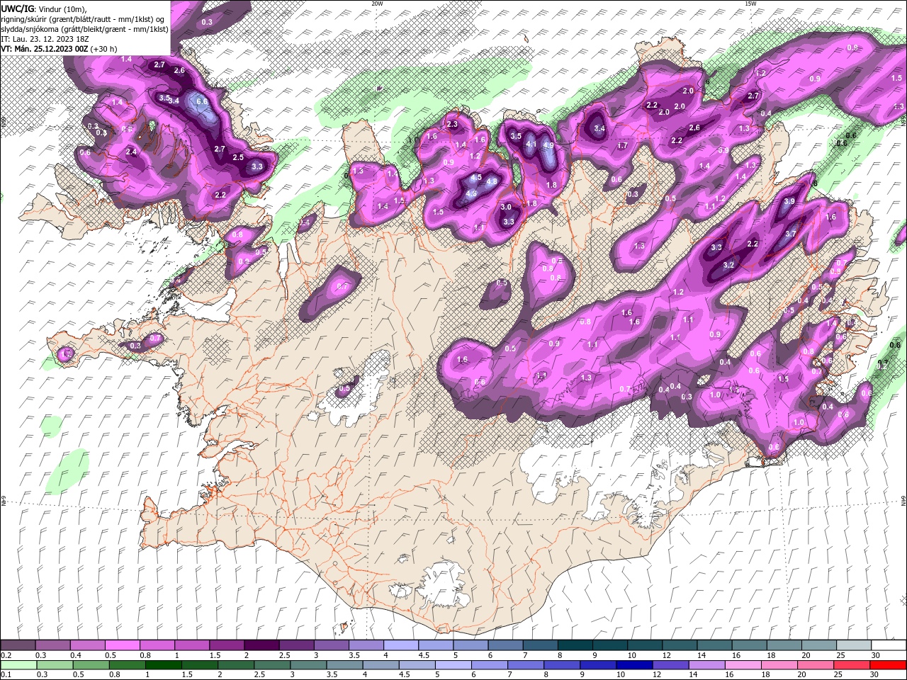
Task: Click the 64N latitude label on right edge
Action: pos(903,501)
